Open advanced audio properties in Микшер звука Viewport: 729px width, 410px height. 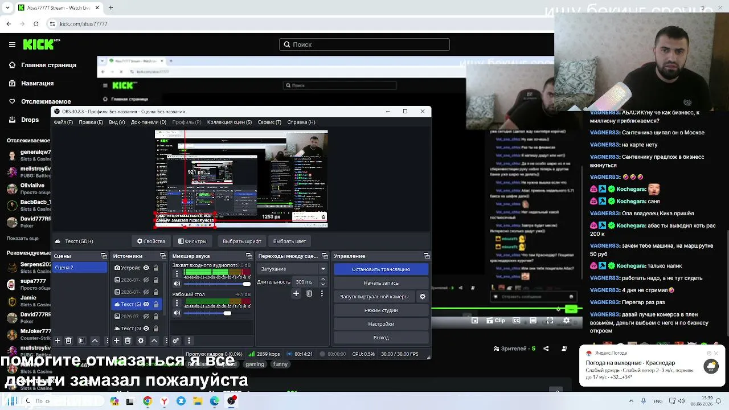[x=176, y=341]
